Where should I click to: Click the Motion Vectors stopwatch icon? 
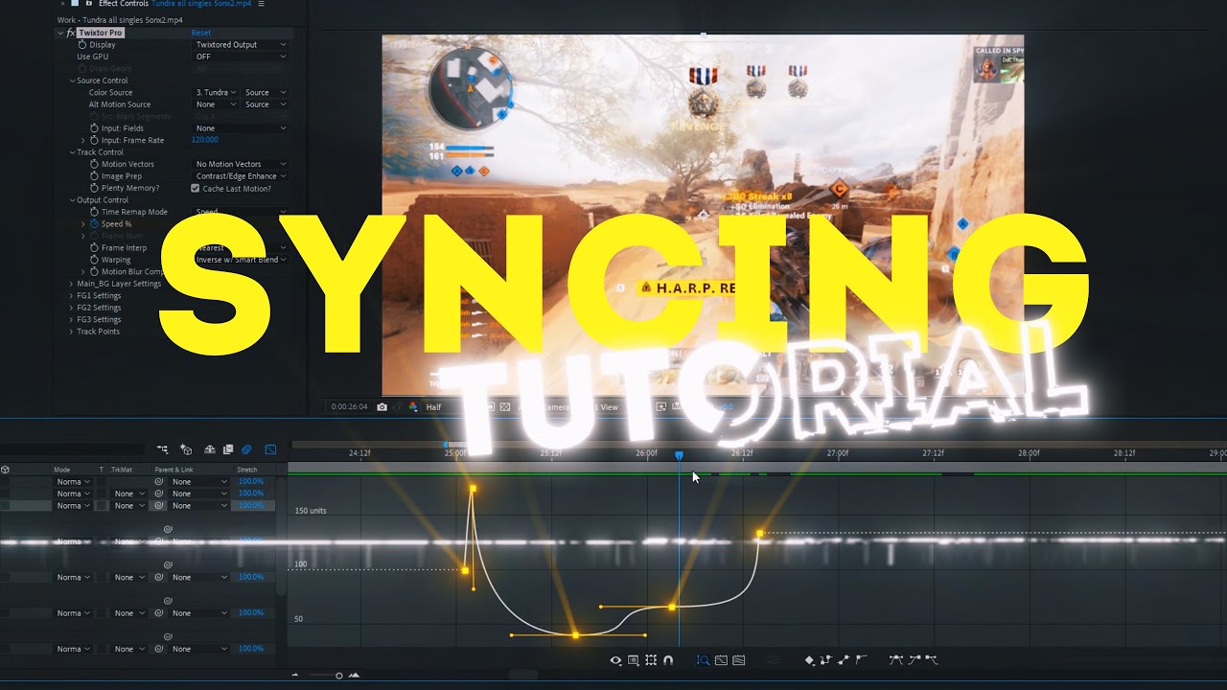pos(94,164)
